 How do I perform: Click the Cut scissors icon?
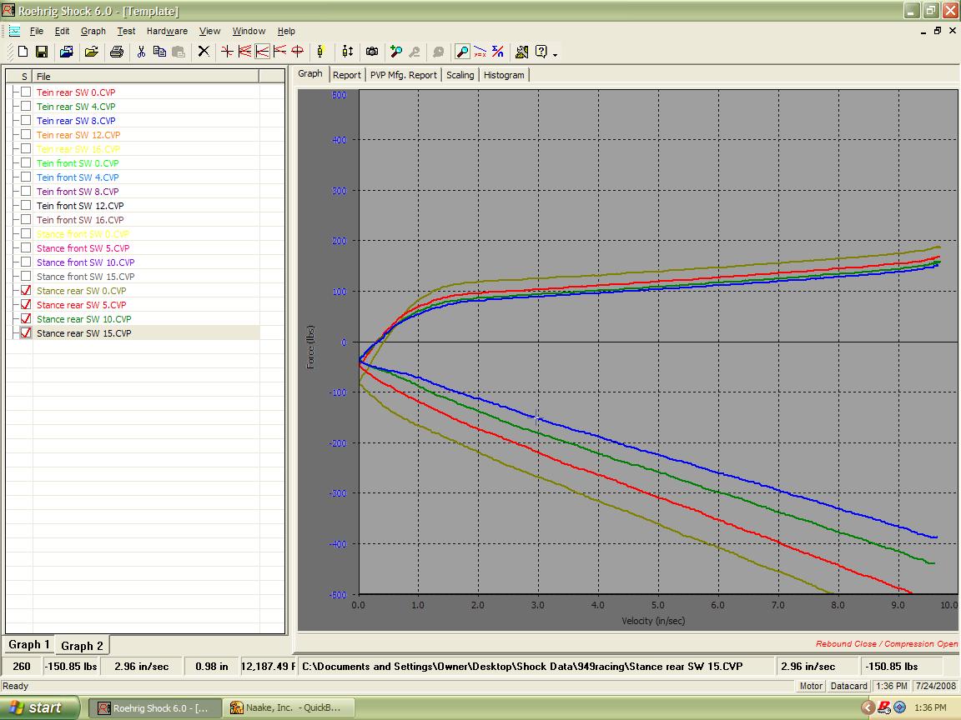click(x=141, y=52)
